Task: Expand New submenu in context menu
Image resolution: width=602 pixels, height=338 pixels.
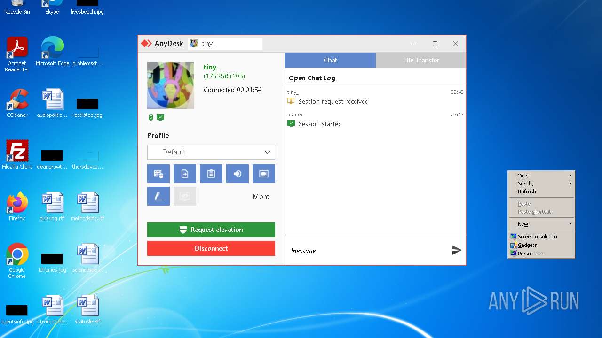Action: pyautogui.click(x=541, y=224)
